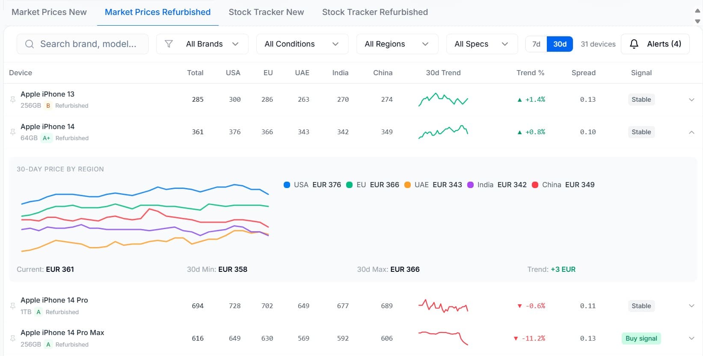
Task: Click 'Trend: +3 EUR' value
Action: (551, 269)
